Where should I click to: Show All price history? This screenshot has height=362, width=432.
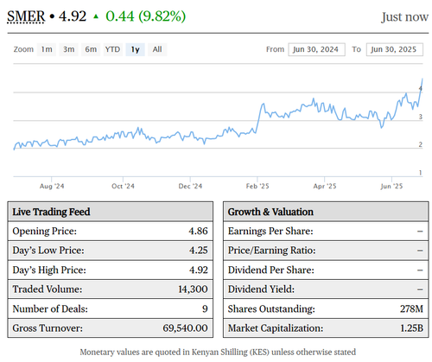pyautogui.click(x=157, y=49)
